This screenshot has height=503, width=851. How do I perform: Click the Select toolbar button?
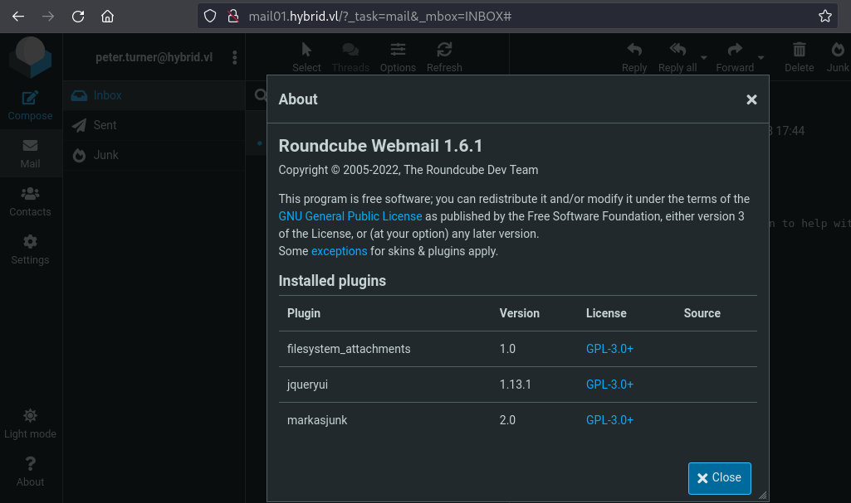point(306,57)
